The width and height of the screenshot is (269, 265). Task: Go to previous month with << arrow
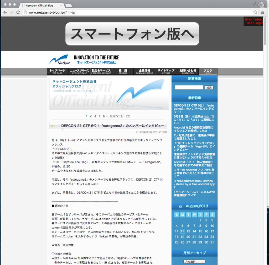pos(180,206)
